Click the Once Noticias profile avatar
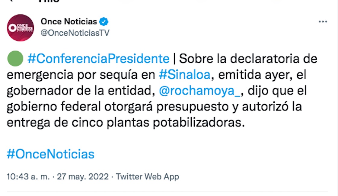Viewport: 338px width, 196px height. click(x=20, y=28)
